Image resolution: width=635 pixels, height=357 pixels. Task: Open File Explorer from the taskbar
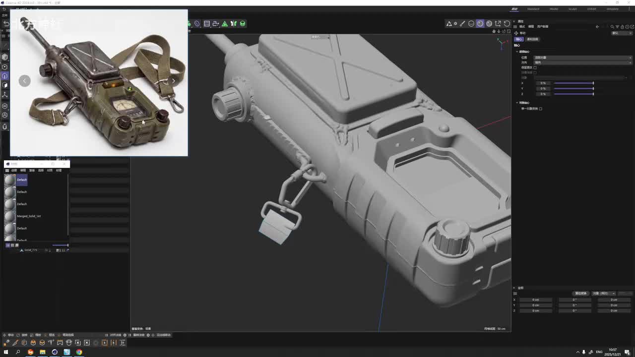(42, 352)
